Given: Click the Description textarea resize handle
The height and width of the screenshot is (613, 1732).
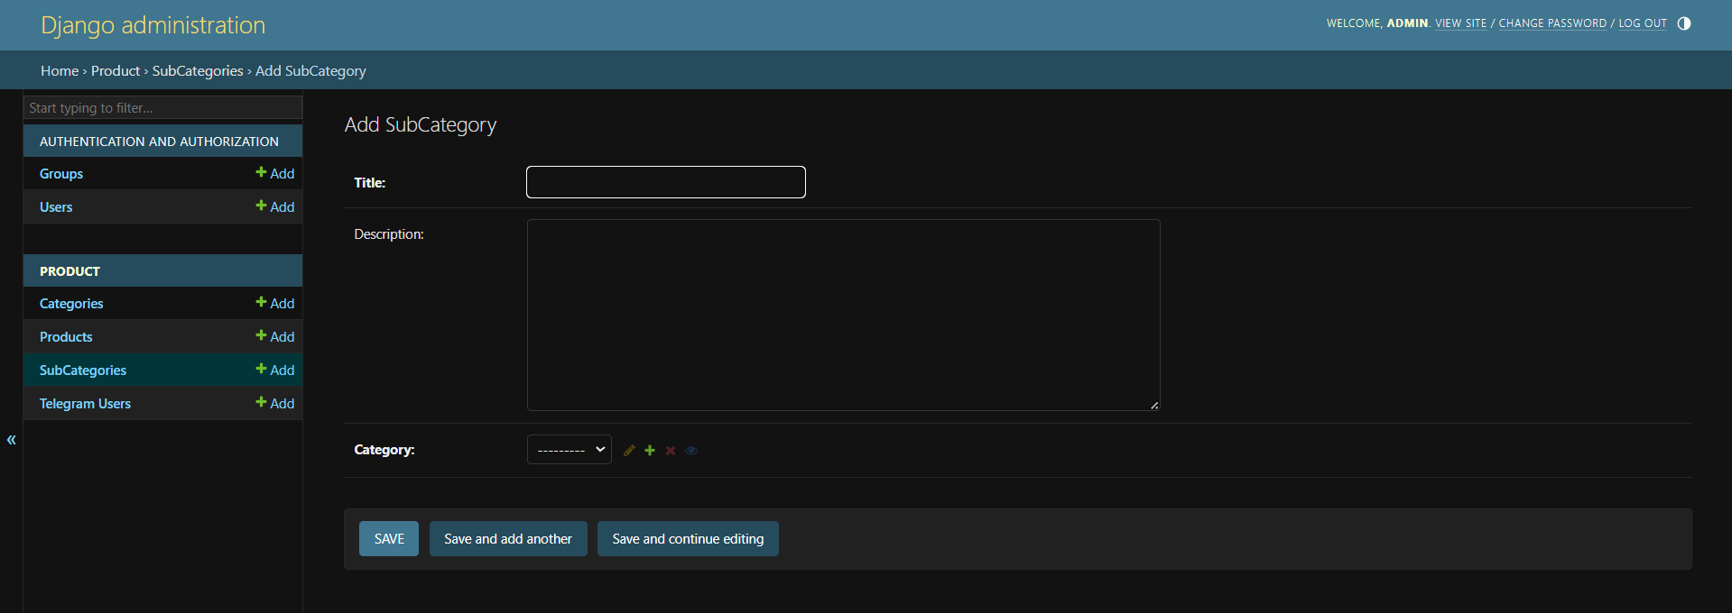Looking at the screenshot, I should 1154,405.
